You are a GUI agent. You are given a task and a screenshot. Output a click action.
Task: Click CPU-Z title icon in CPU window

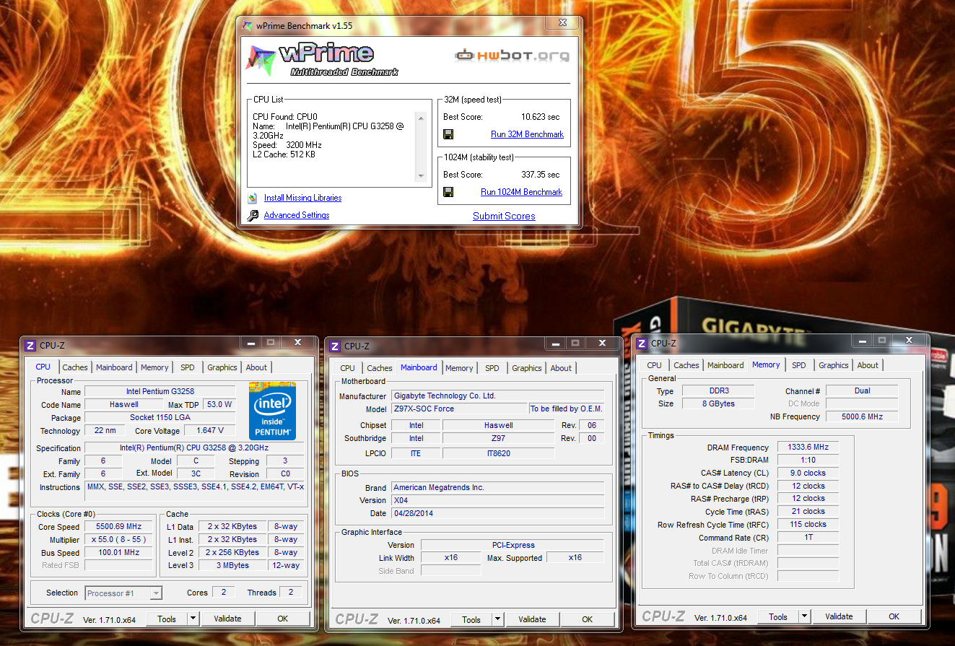click(30, 345)
